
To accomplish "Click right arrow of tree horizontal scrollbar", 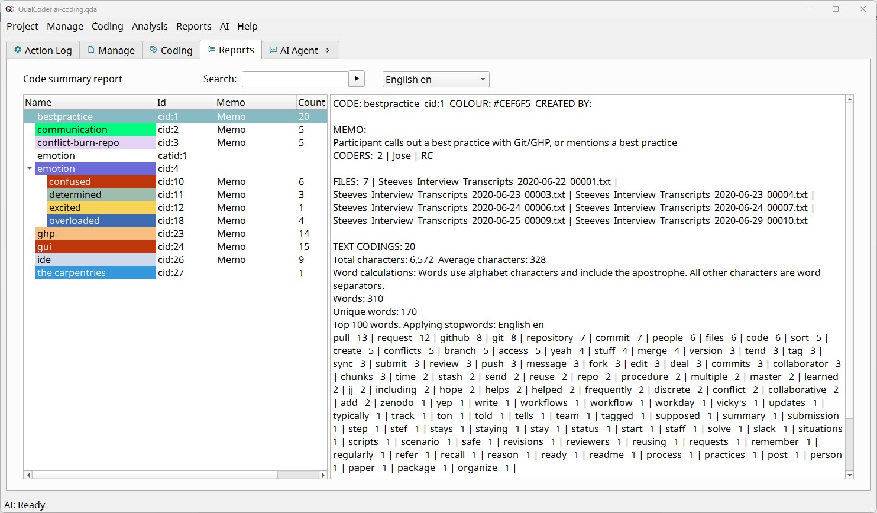I will pyautogui.click(x=323, y=475).
